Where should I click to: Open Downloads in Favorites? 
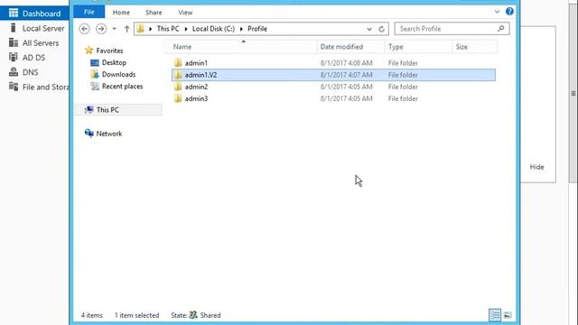point(118,74)
